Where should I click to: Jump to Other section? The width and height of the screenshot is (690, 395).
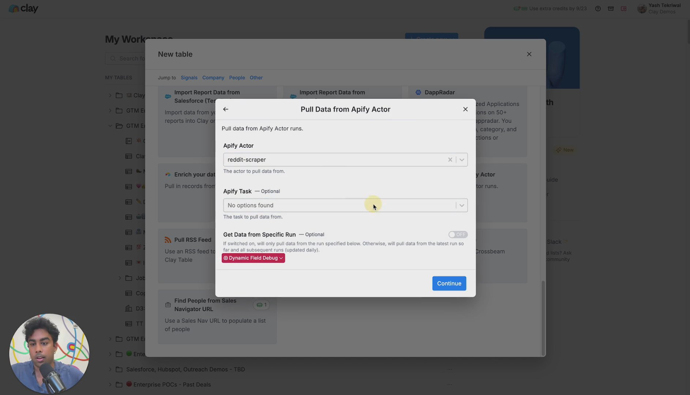[x=256, y=78]
